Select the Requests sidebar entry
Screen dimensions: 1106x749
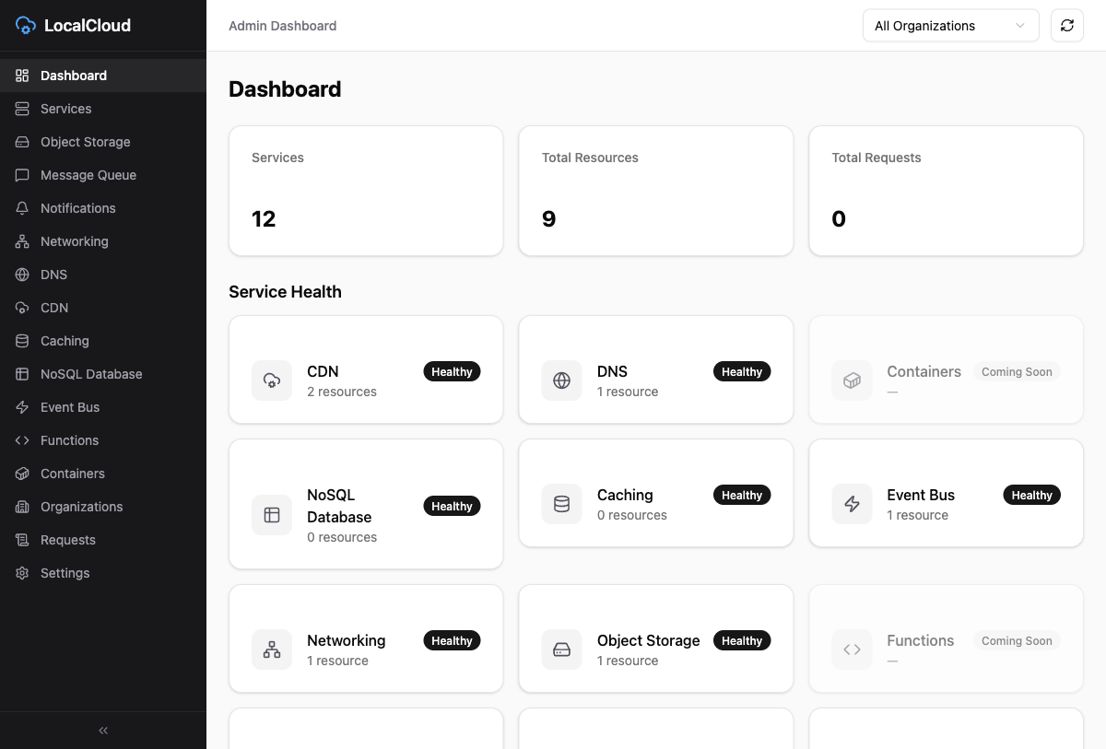coord(67,540)
